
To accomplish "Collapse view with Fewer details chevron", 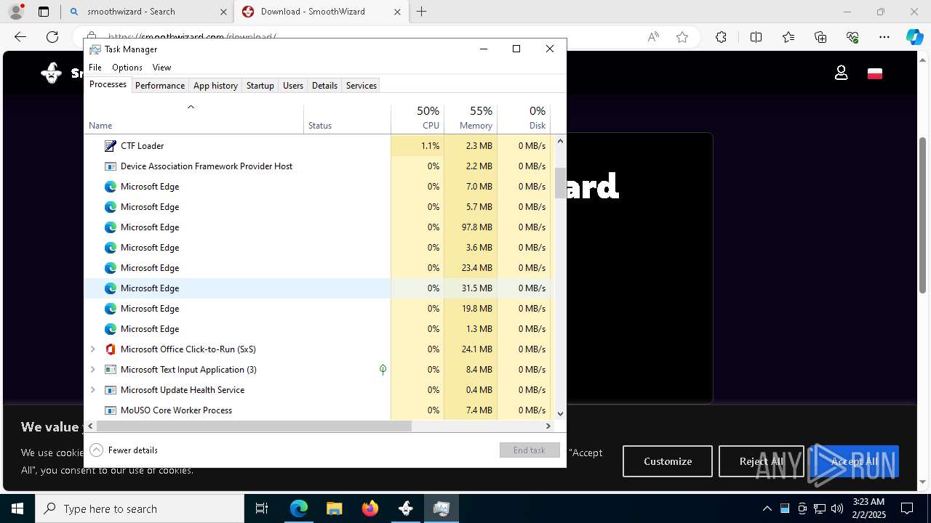I will [x=96, y=450].
